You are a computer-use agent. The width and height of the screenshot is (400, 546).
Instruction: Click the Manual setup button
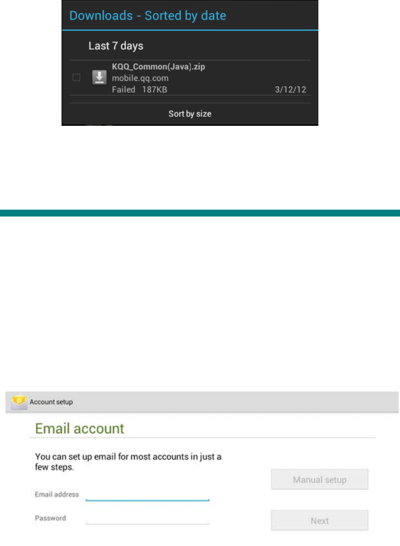[320, 480]
